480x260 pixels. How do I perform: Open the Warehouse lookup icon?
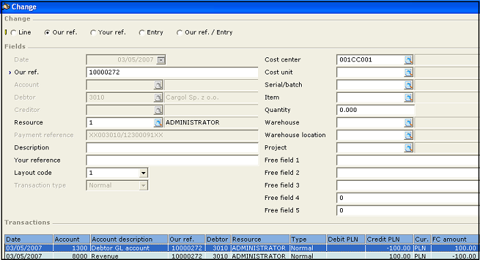click(x=408, y=123)
